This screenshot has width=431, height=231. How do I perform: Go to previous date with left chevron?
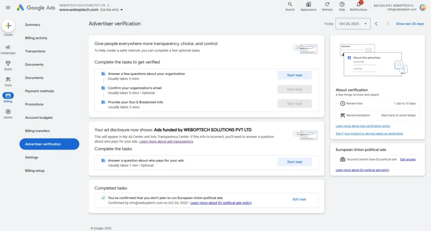[376, 24]
